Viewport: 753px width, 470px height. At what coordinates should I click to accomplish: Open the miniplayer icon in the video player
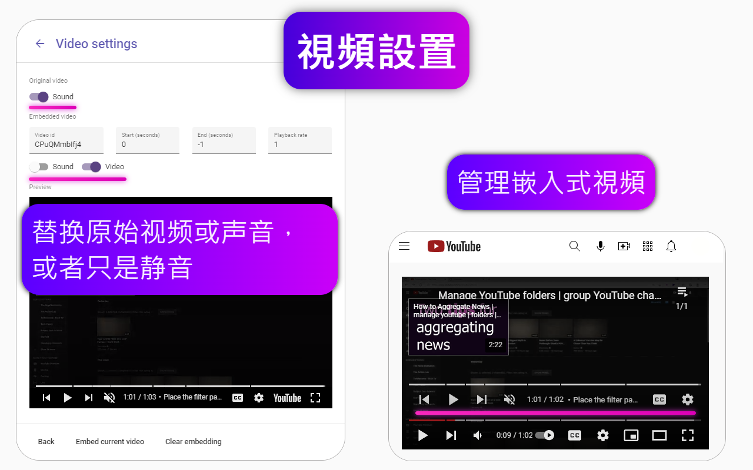(x=631, y=435)
